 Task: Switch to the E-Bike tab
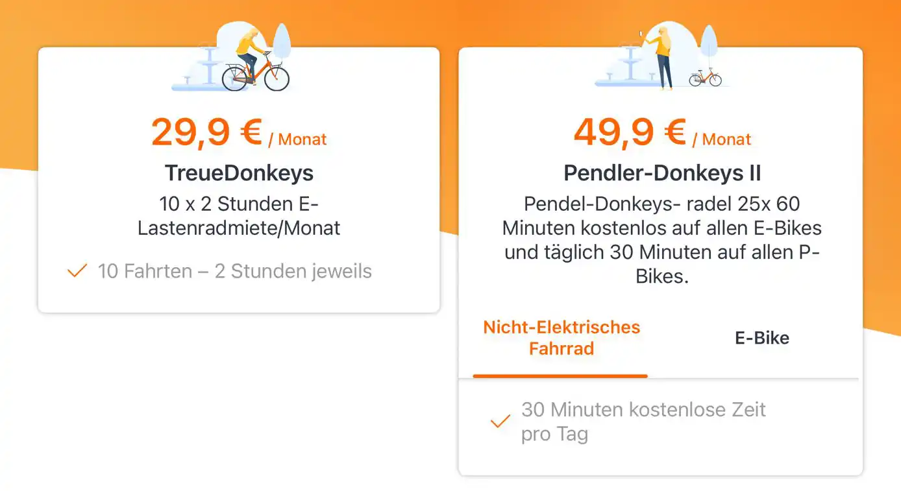pos(762,337)
